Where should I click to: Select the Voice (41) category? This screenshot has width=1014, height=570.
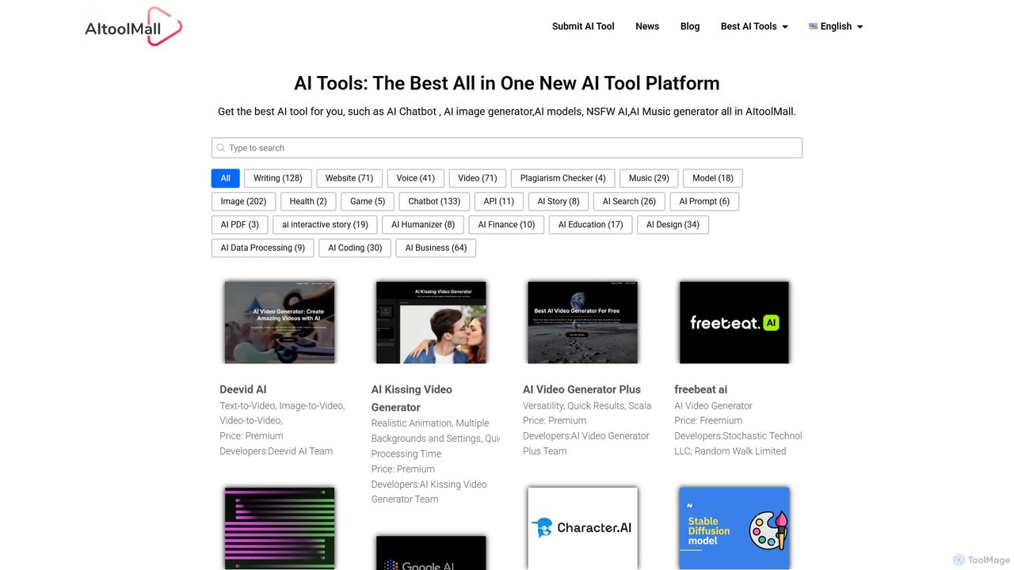point(416,178)
